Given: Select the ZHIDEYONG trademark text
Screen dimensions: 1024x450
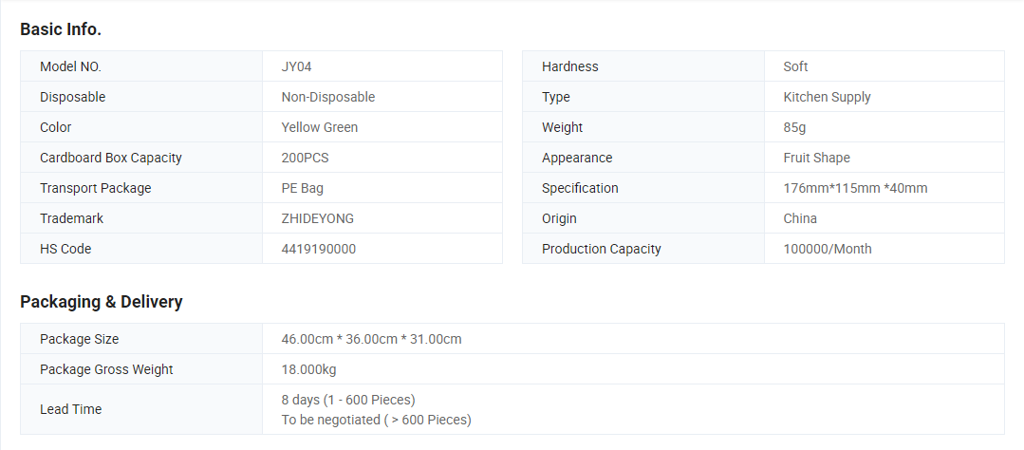Looking at the screenshot, I should pyautogui.click(x=317, y=218).
